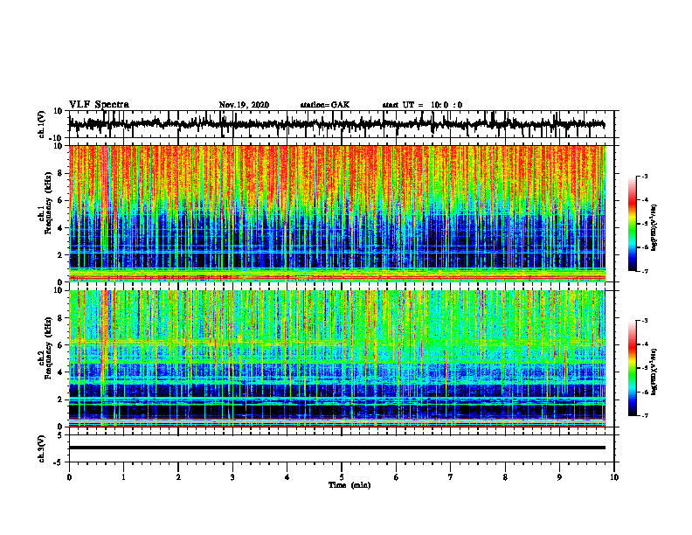Click the "-3" label on ch.1 colorbar
692x535 pixels.
(645, 176)
